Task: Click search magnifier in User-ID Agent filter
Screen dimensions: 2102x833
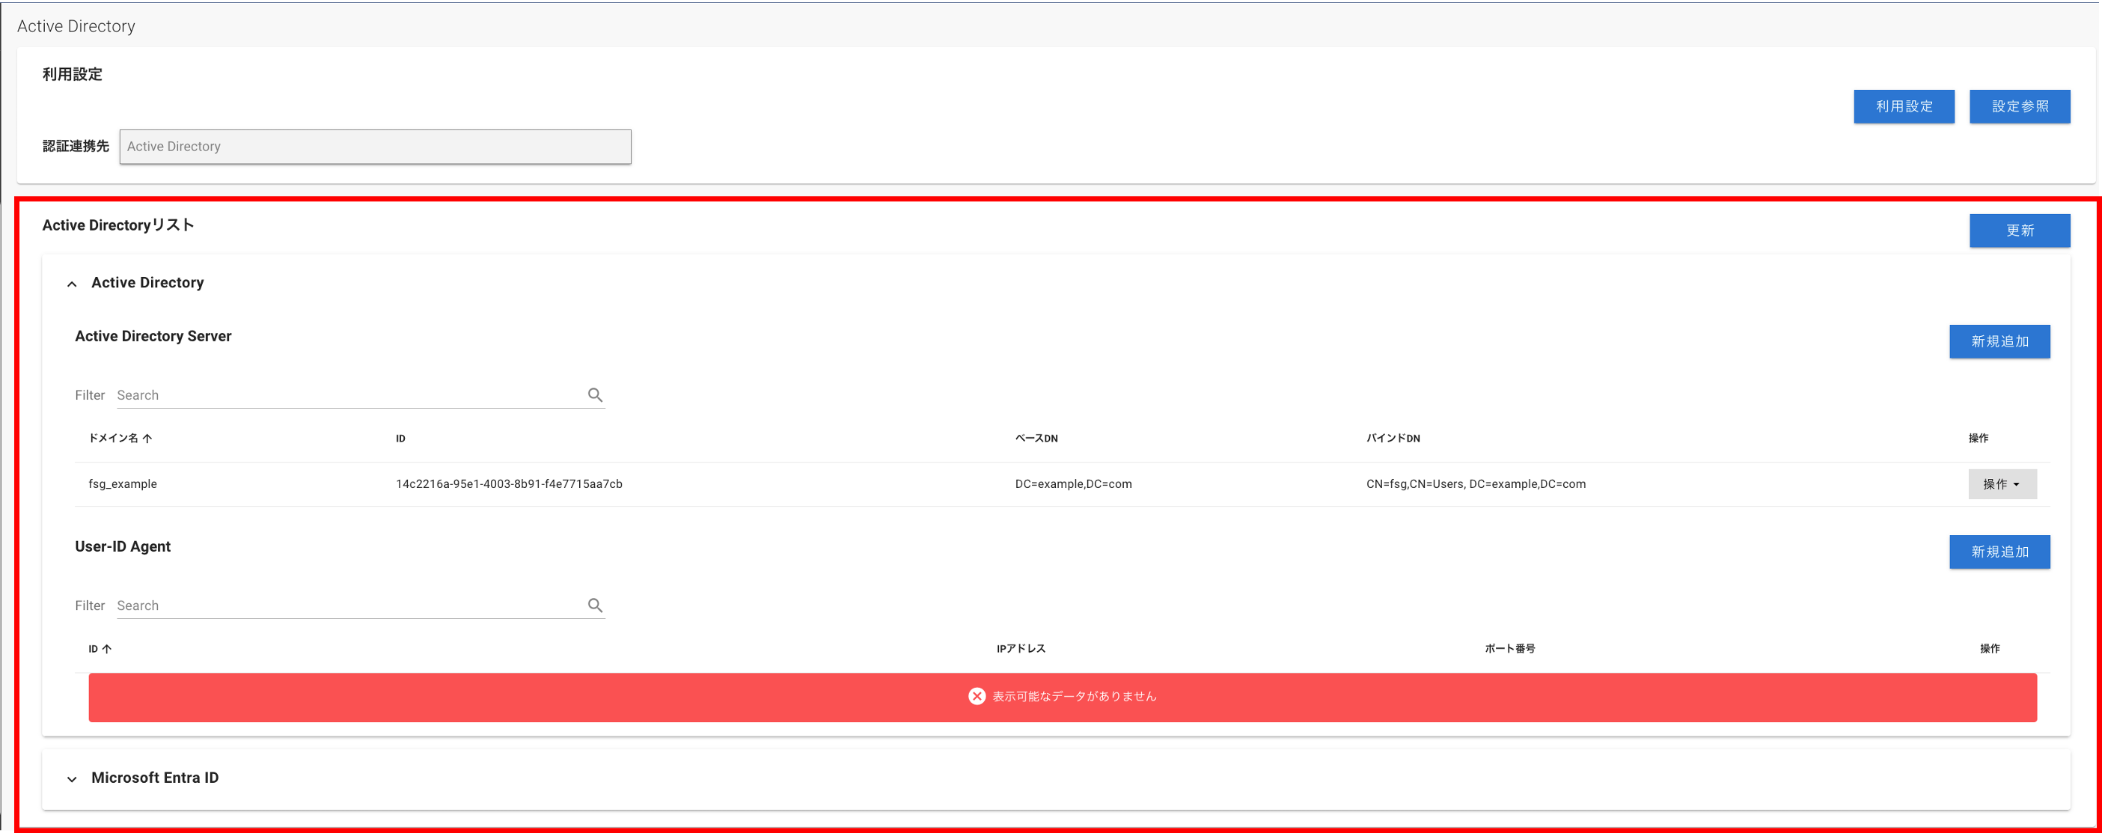Action: [x=595, y=605]
